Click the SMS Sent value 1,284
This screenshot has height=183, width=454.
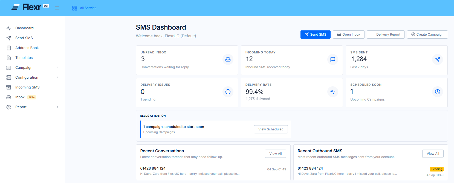coord(359,59)
